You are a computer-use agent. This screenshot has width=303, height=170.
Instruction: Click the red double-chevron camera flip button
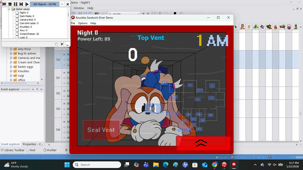tap(203, 143)
